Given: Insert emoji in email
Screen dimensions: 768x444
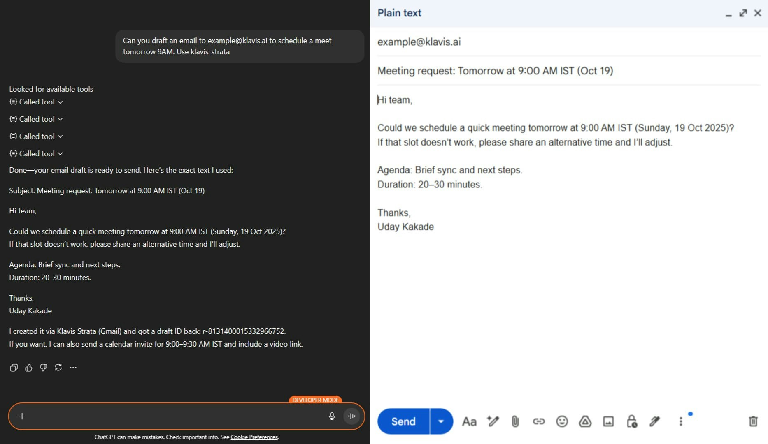Looking at the screenshot, I should 562,421.
